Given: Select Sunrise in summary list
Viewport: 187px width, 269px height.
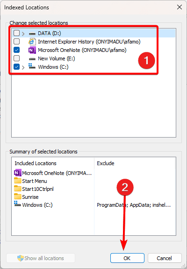Looking at the screenshot, I should pyautogui.click(x=30, y=197).
